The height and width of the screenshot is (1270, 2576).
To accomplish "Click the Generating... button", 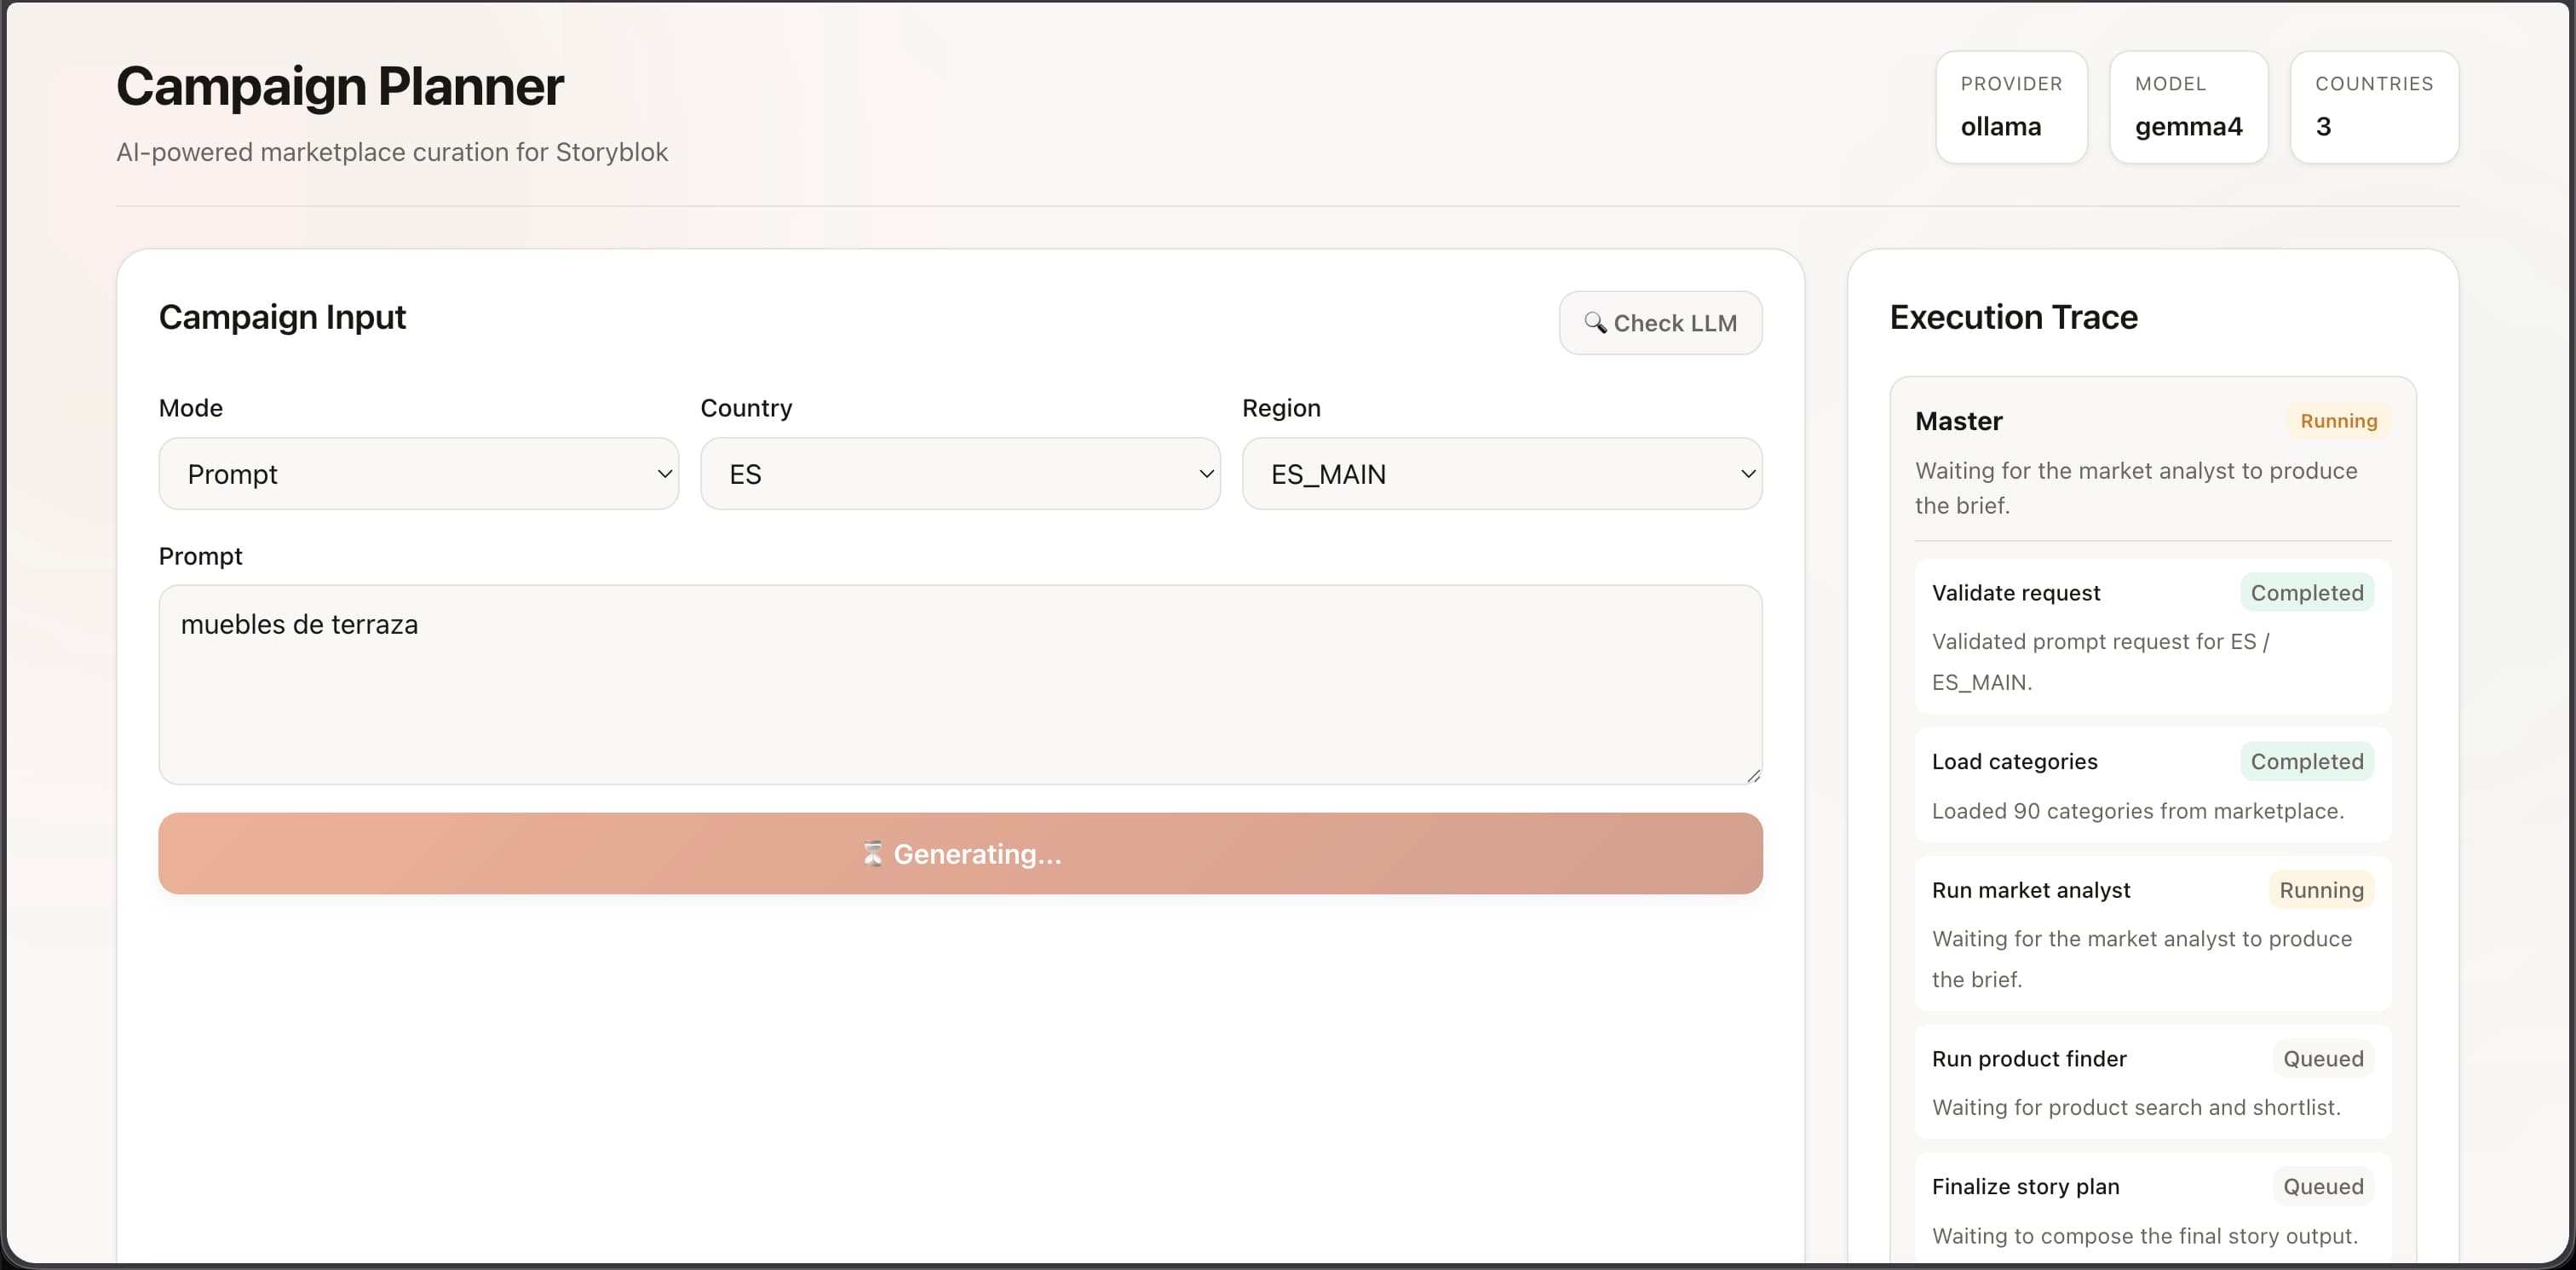I will (960, 854).
